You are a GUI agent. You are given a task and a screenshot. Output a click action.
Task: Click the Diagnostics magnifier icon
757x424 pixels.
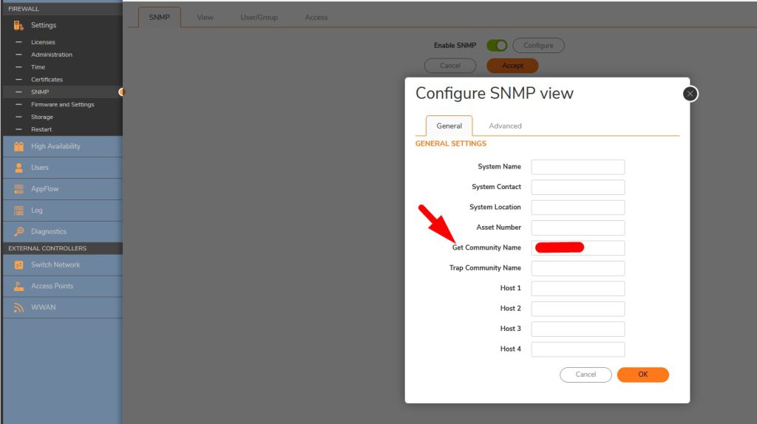[x=18, y=232]
